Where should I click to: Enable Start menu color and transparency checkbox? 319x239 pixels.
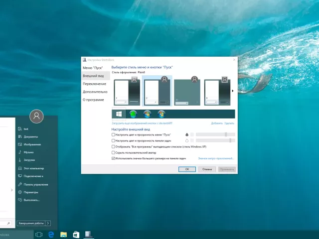[x=114, y=134]
